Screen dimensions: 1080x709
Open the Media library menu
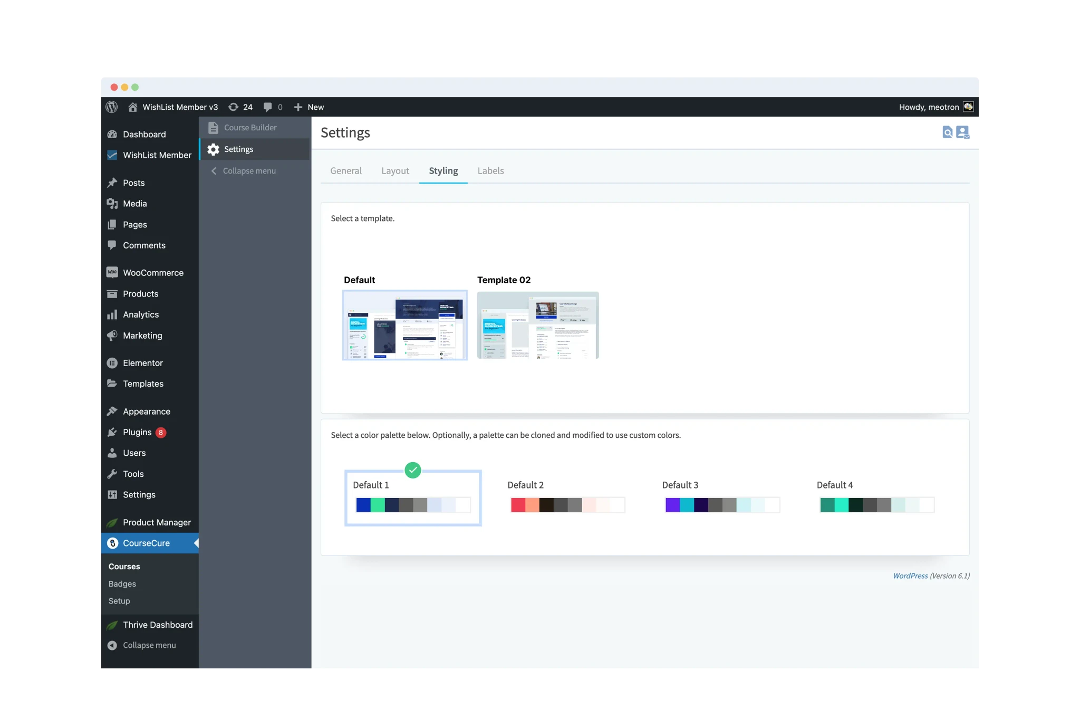point(150,204)
